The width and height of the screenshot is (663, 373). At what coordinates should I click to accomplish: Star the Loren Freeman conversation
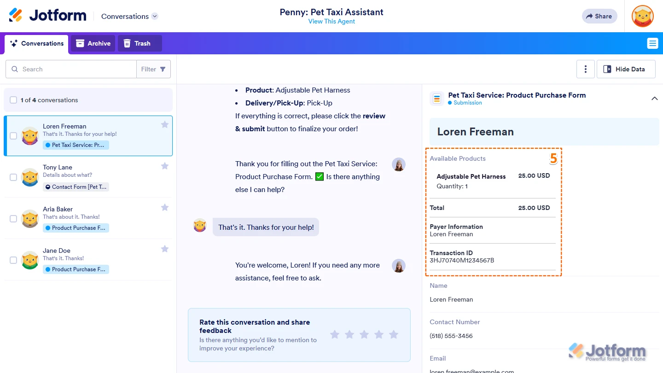(164, 124)
